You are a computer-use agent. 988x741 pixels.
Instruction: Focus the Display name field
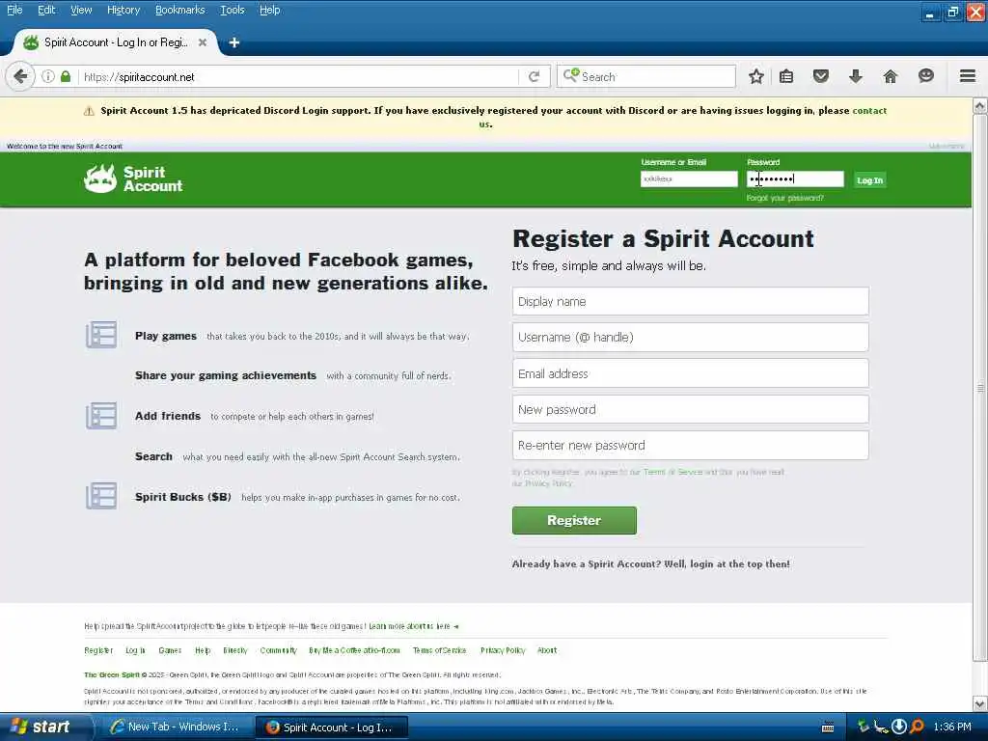coord(690,301)
